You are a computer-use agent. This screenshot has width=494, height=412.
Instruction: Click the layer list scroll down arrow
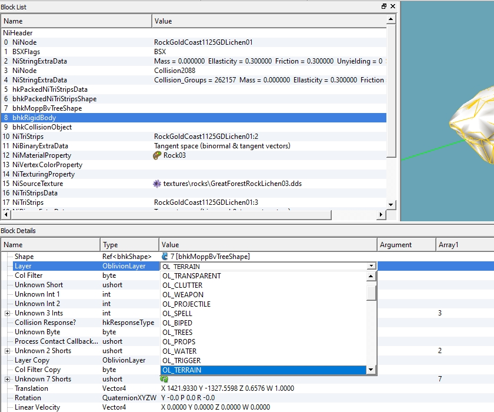click(371, 370)
